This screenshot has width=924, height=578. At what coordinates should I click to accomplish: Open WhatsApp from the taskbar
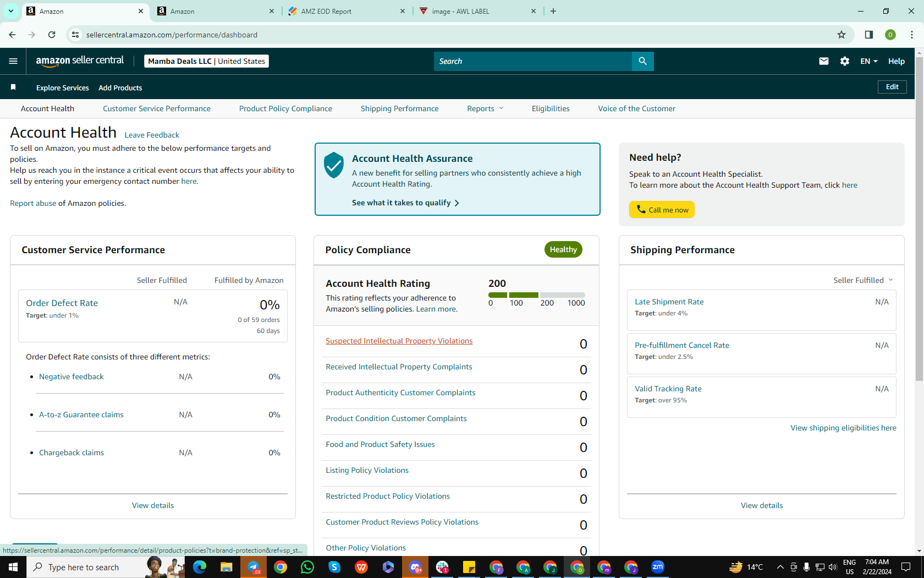click(307, 567)
